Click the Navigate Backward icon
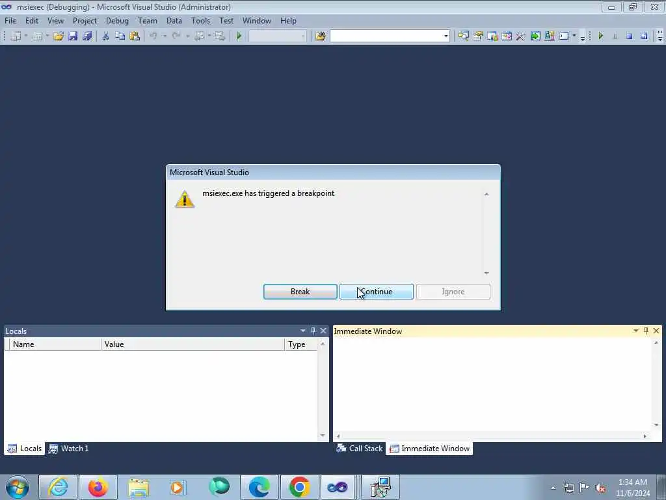The height and width of the screenshot is (500, 666). click(199, 36)
